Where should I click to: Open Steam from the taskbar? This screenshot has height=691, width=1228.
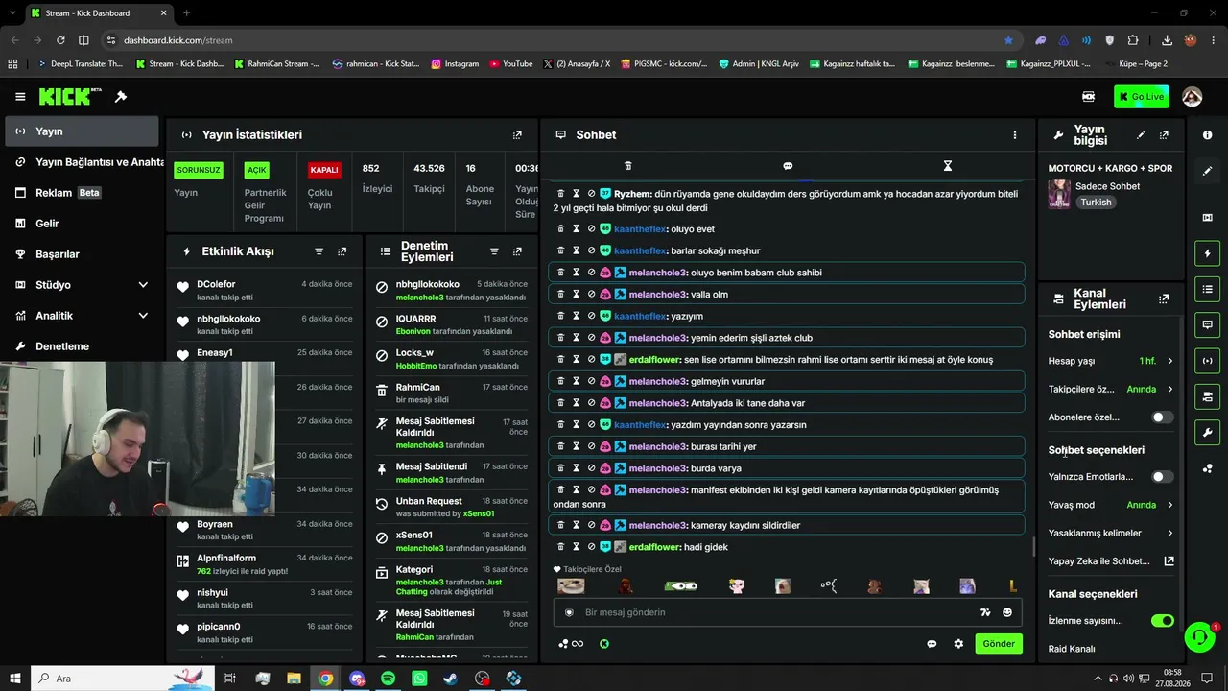(x=450, y=679)
